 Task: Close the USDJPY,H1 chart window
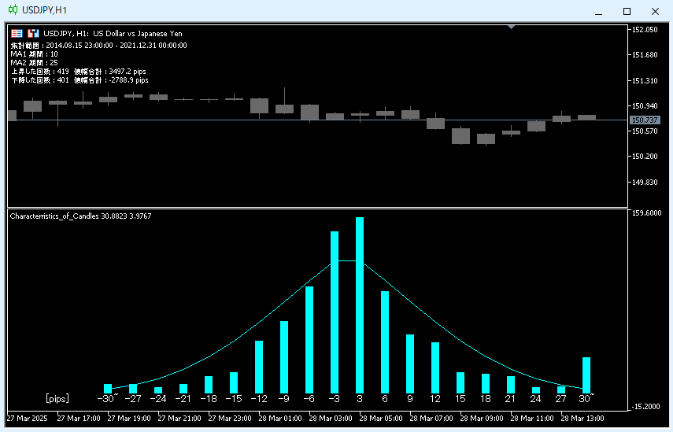tap(655, 12)
